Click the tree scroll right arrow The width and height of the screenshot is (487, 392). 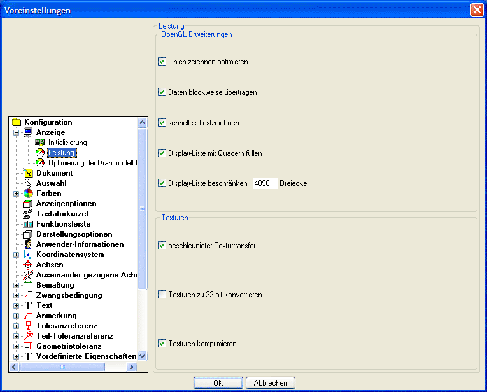click(132, 367)
